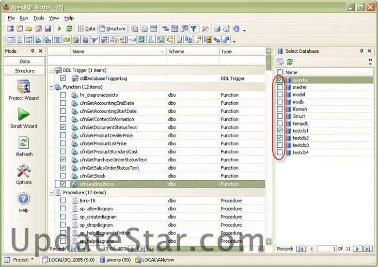Screen dimensions: 378x267
Task: Click the database record number field
Action: click(327, 249)
